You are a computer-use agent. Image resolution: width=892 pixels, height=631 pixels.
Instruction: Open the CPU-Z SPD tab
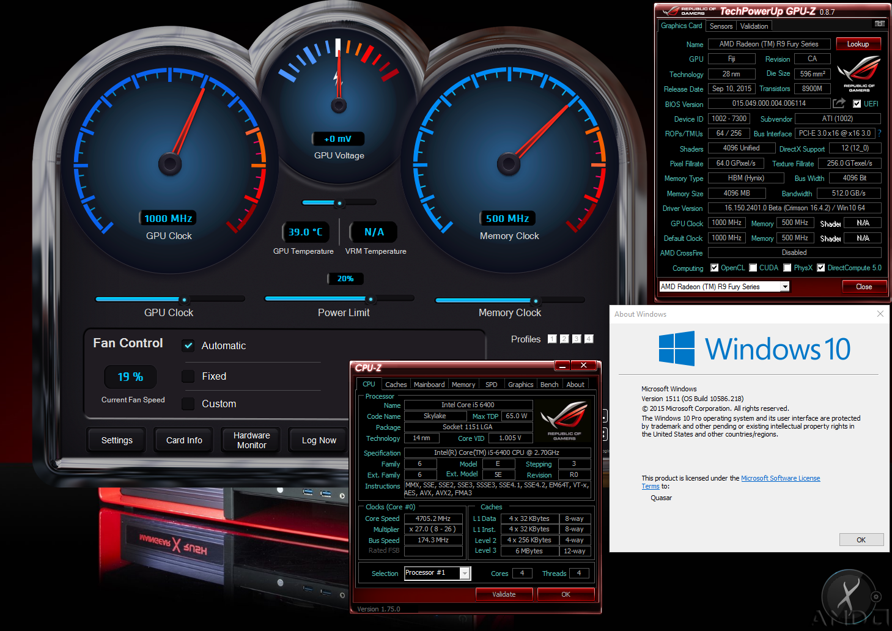[x=491, y=385]
